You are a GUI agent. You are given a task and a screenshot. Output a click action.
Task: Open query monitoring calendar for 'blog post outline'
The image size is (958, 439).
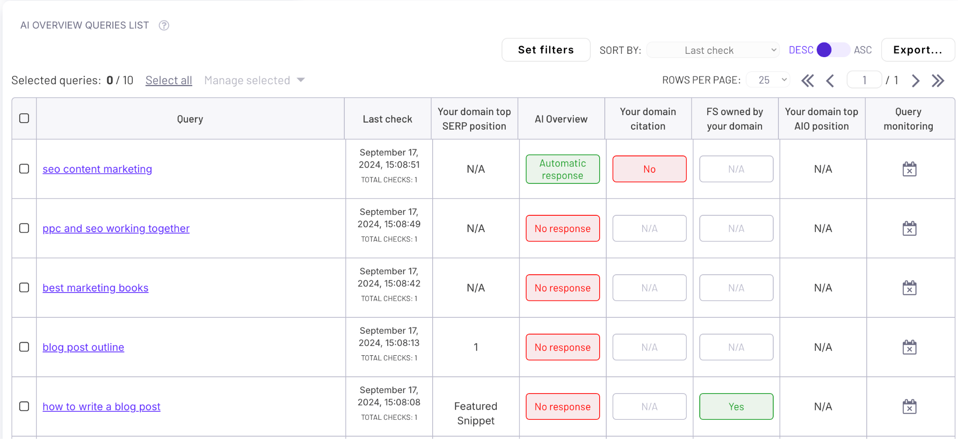(909, 347)
